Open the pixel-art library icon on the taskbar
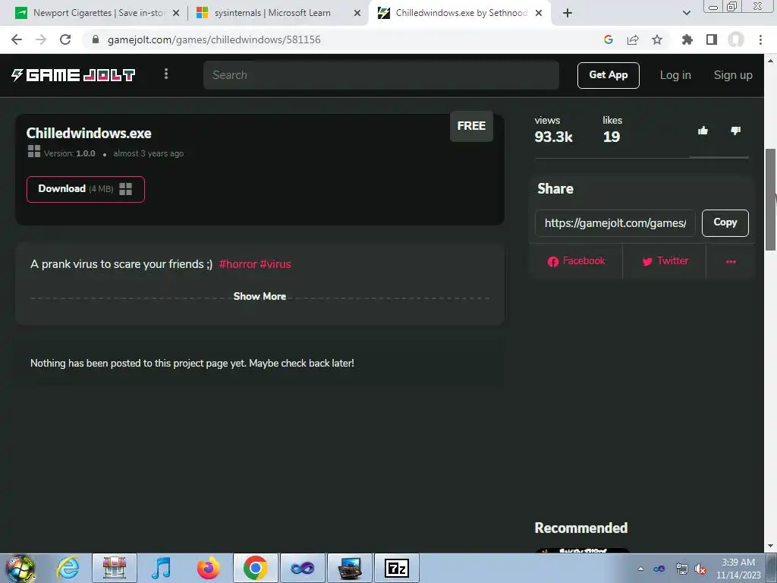 (x=115, y=568)
